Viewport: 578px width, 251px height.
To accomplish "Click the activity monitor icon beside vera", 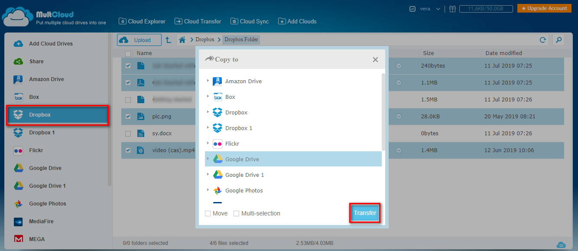I will click(x=412, y=9).
